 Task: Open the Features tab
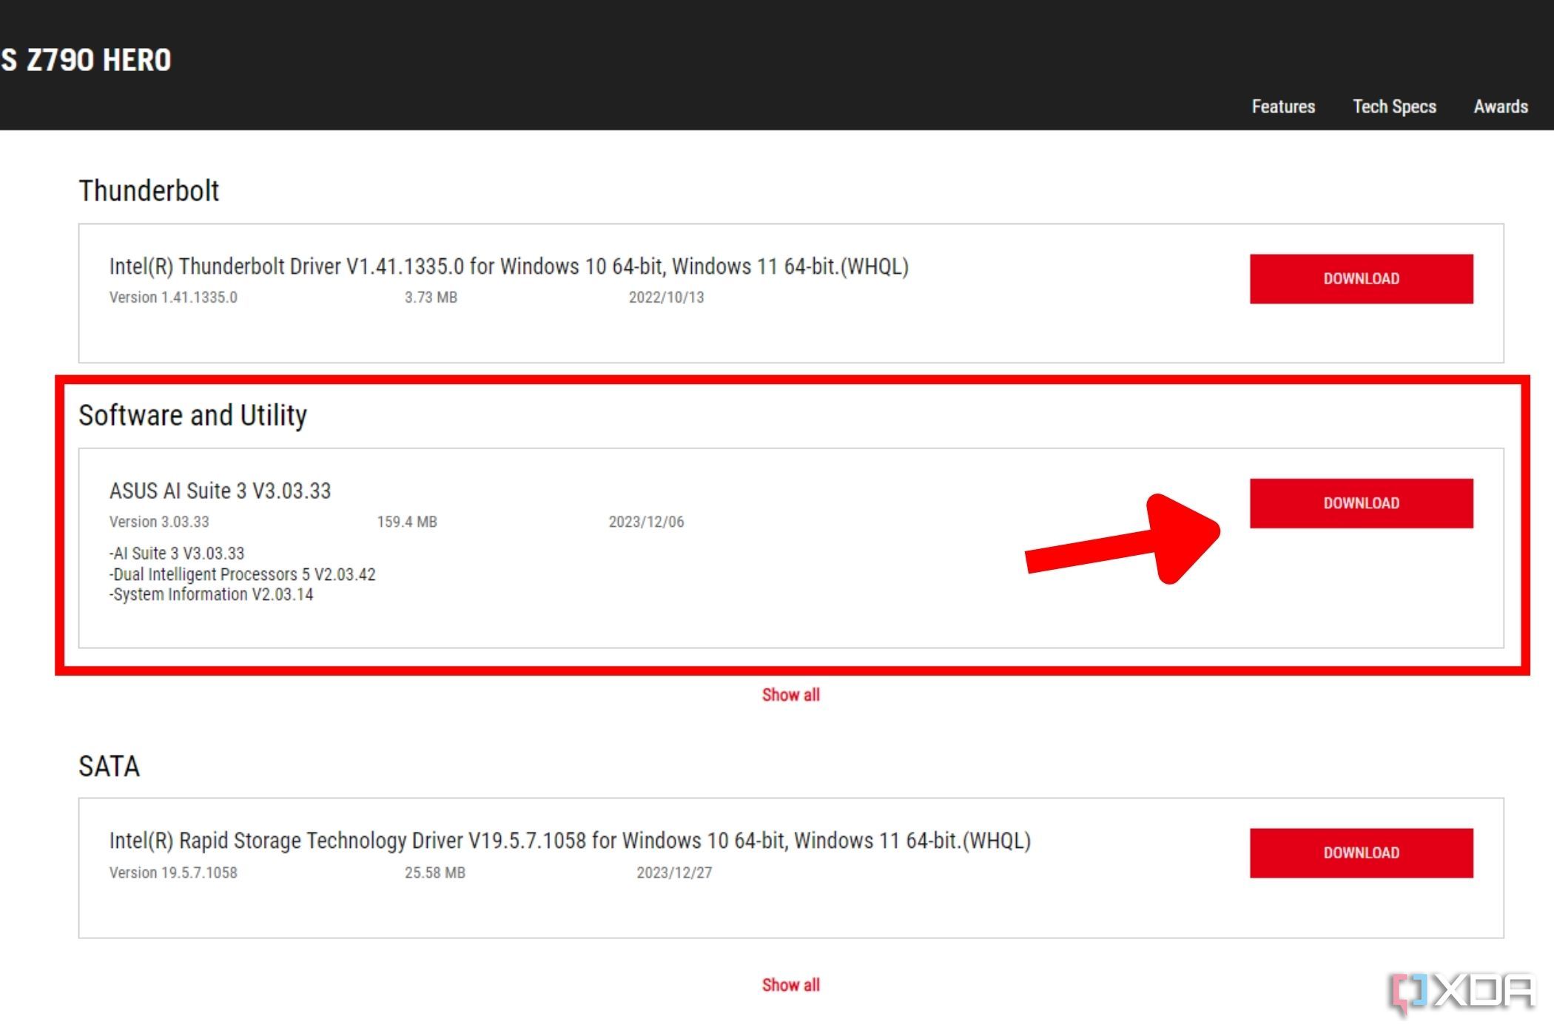click(1283, 107)
